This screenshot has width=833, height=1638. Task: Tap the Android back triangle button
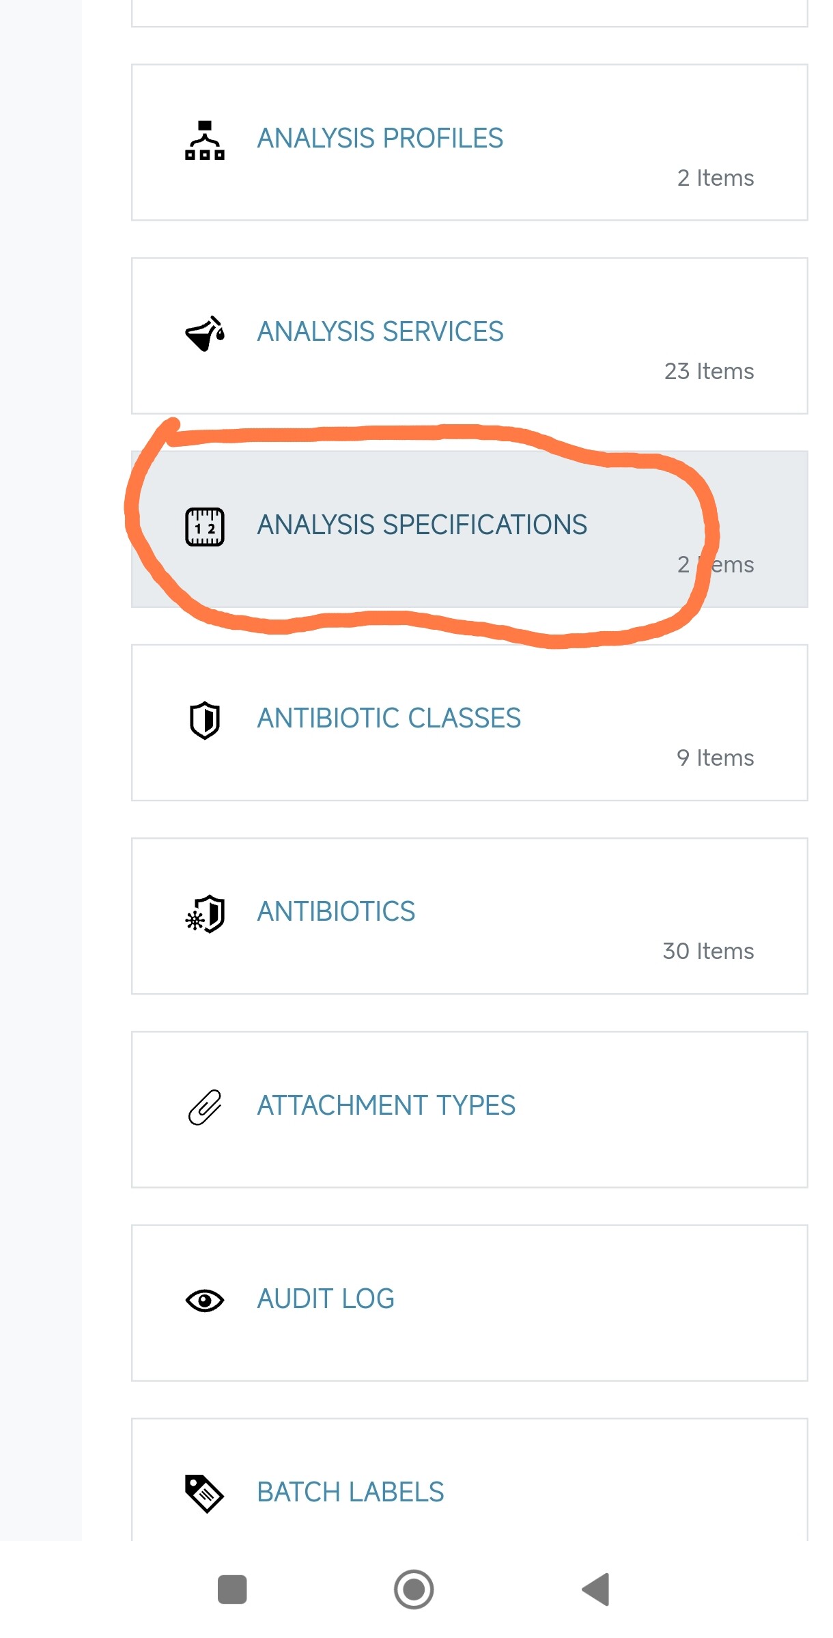tap(596, 1590)
